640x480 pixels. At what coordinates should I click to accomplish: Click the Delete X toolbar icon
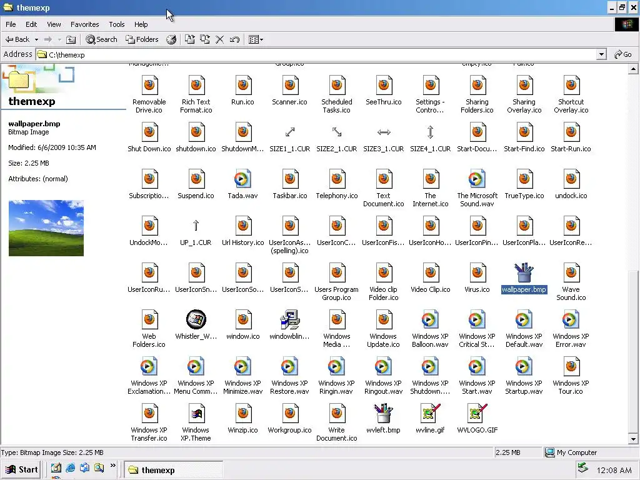point(219,39)
